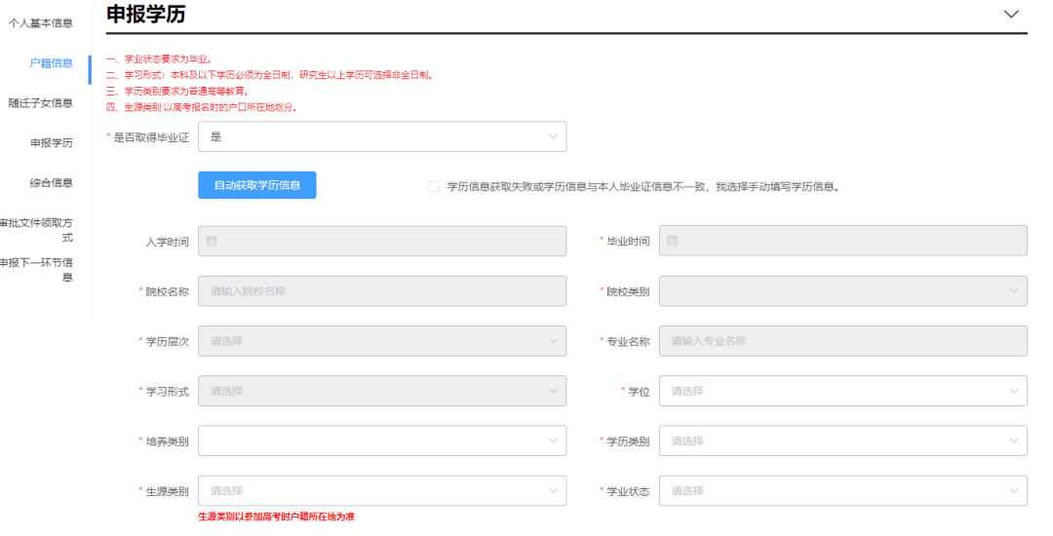The width and height of the screenshot is (1053, 536).
Task: Click the calendar icon in 毕业时间 field
Action: click(x=672, y=240)
